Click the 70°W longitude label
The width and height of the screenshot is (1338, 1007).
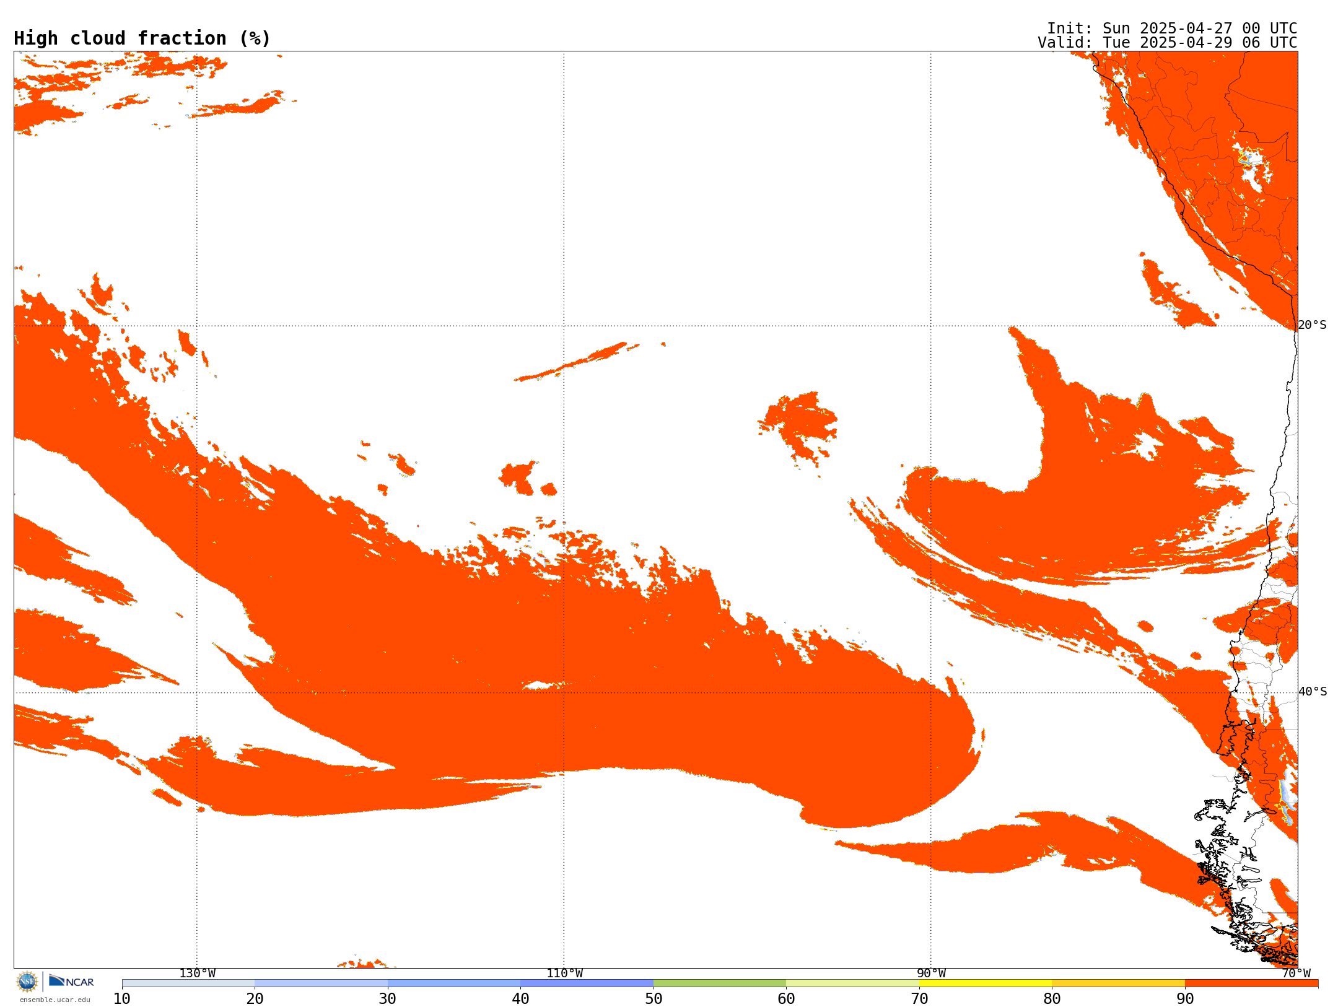click(1296, 974)
